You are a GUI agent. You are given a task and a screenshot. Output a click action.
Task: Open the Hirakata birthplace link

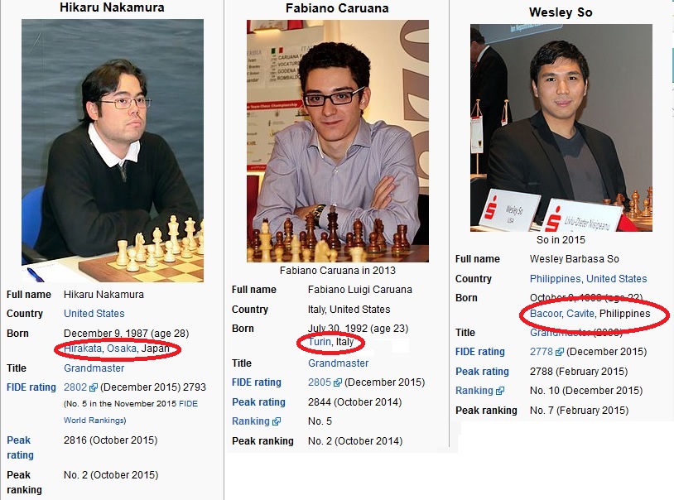(83, 349)
